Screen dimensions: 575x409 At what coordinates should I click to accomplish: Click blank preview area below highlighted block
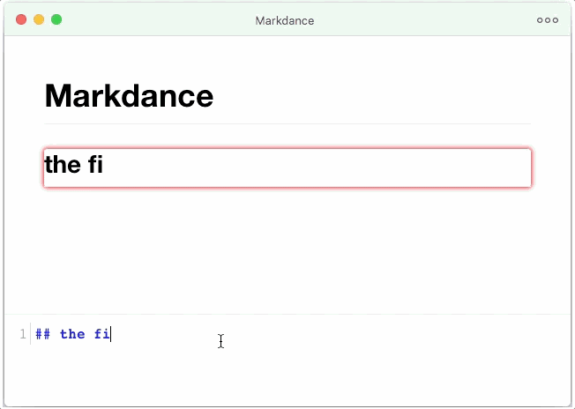[287, 247]
